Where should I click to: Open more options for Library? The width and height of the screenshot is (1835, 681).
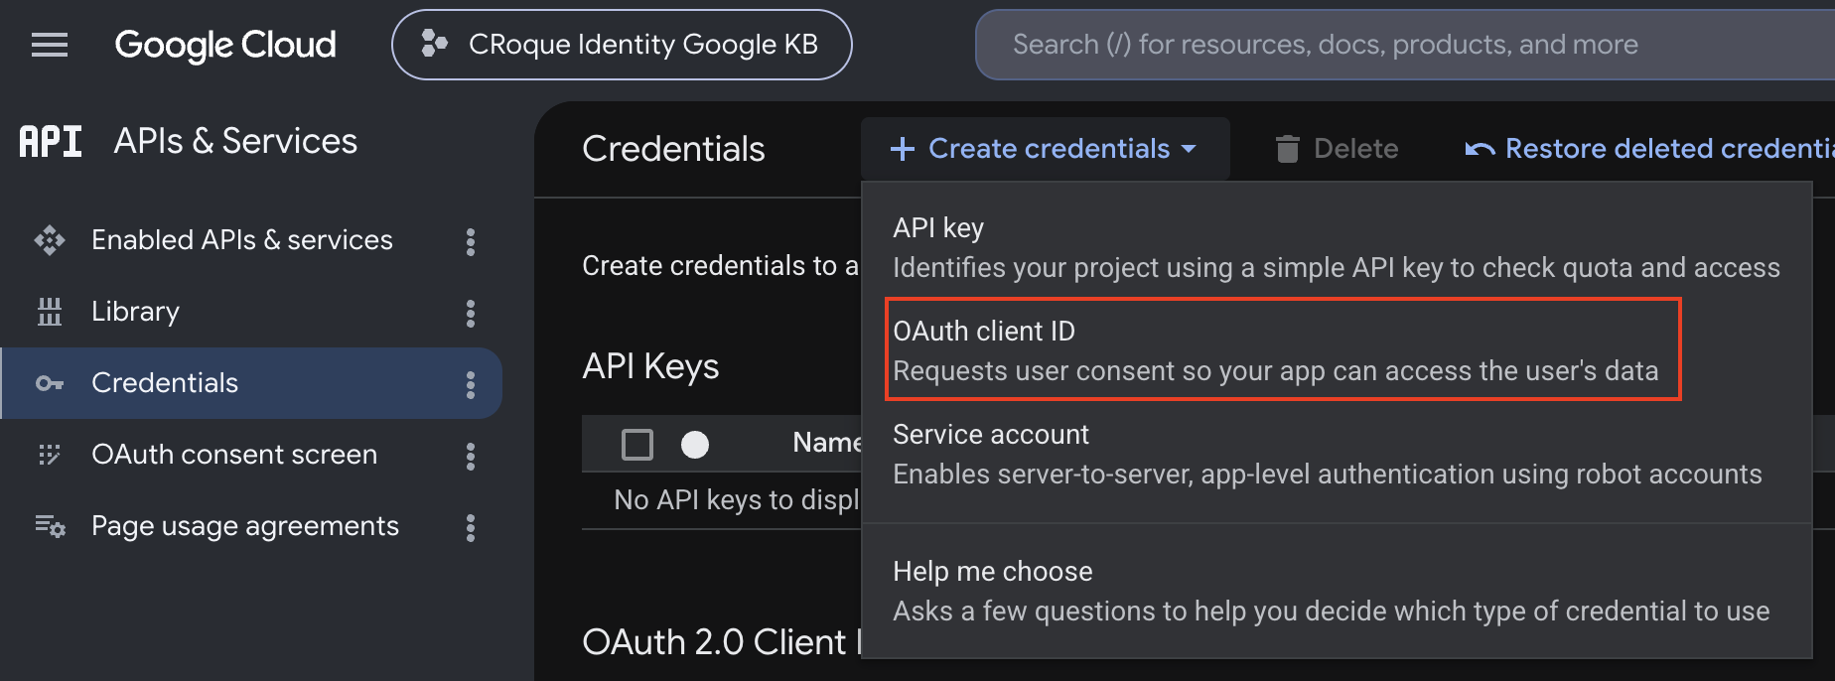click(471, 313)
